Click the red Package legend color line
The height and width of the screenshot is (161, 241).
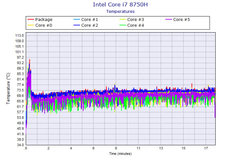tap(31, 19)
